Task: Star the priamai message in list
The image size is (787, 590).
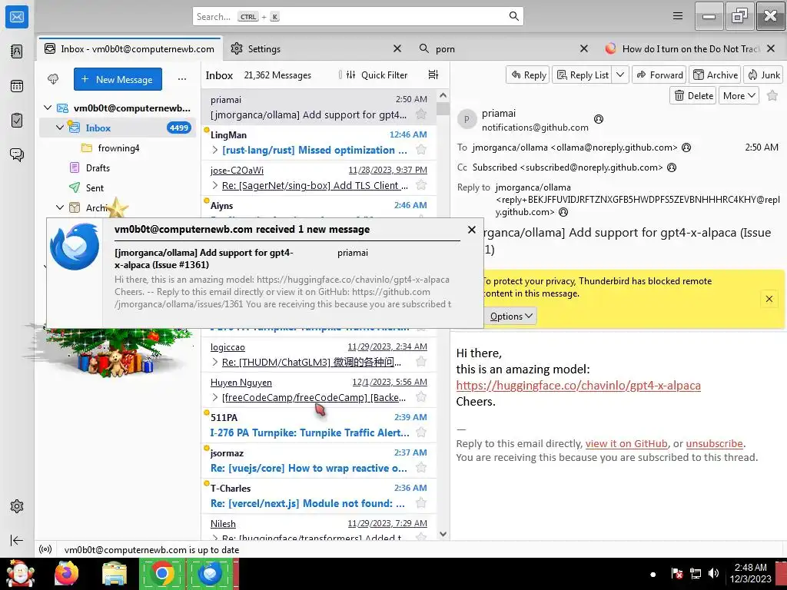Action: click(x=421, y=114)
